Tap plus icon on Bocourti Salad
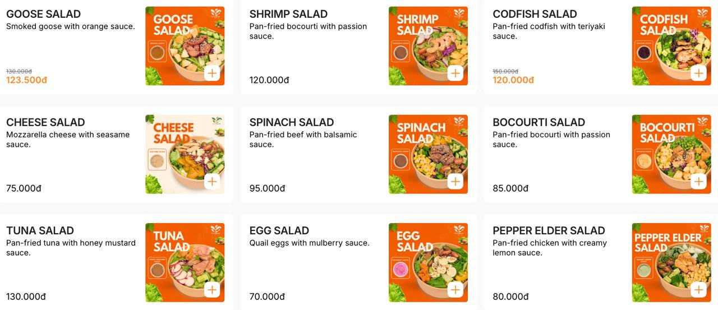Viewport: 718px width, 310px height. pyautogui.click(x=698, y=181)
